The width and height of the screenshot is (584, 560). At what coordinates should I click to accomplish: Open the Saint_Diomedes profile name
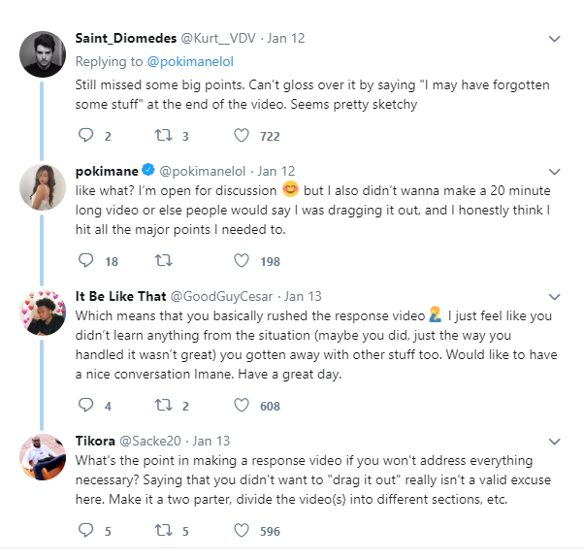[x=124, y=39]
